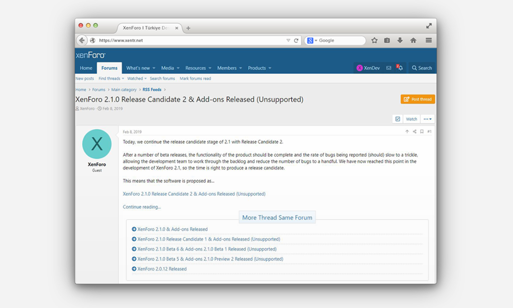Open Release Candidate 1 thread link
This screenshot has width=513, height=308.
209,239
